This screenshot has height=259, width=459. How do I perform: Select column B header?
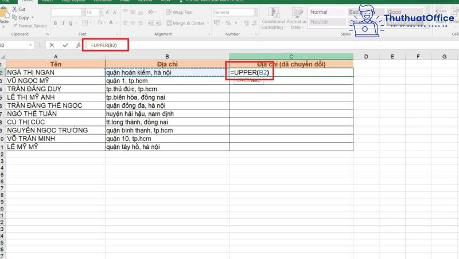pos(167,56)
